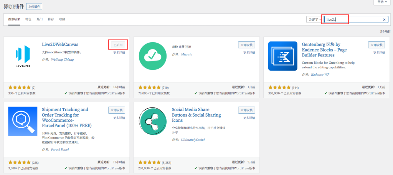Screen dimensions: 393x175
Task: Click Live2DWebCanvas five-star rating
Action: (x=20, y=87)
